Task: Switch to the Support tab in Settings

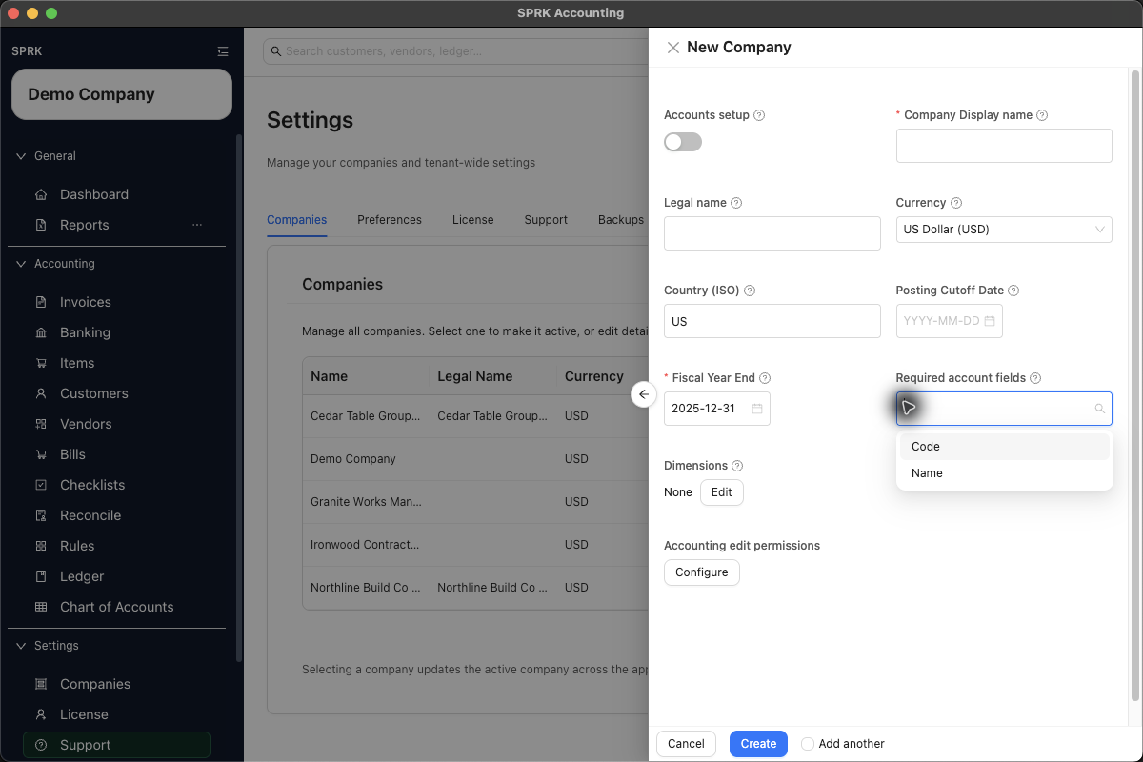Action: [x=546, y=220]
